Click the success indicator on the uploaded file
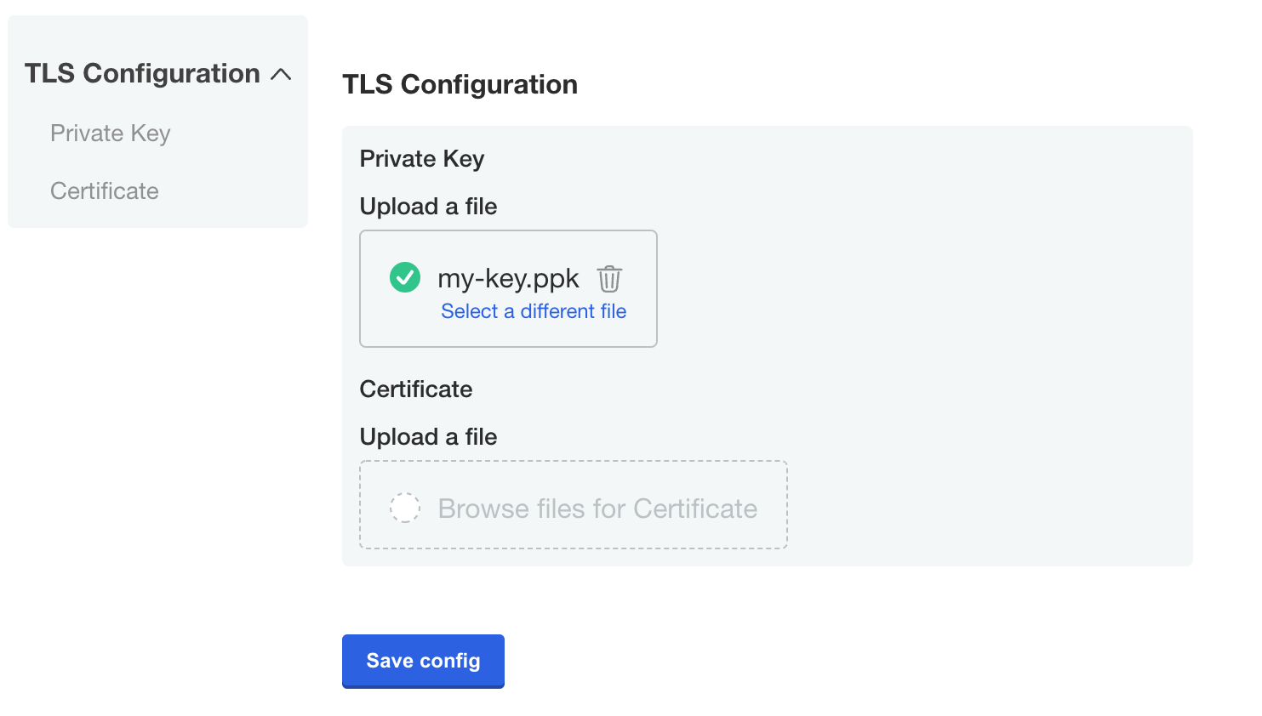 [x=404, y=276]
